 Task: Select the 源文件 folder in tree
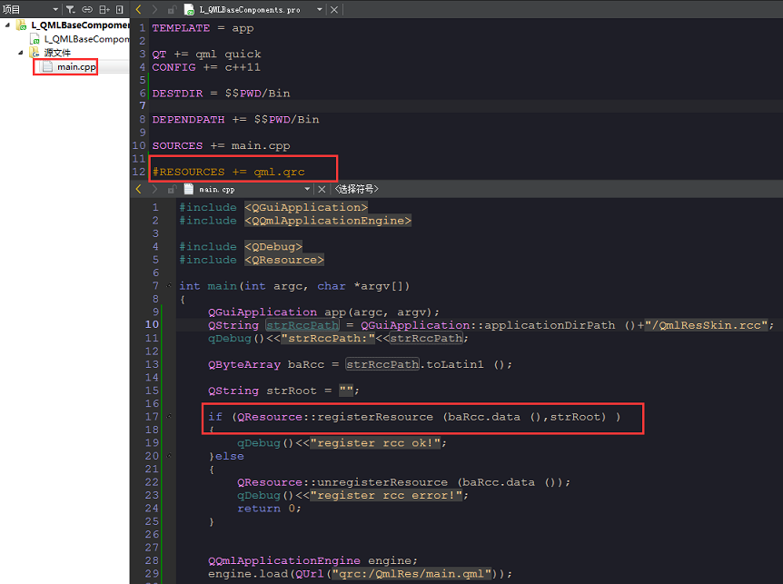(x=57, y=53)
